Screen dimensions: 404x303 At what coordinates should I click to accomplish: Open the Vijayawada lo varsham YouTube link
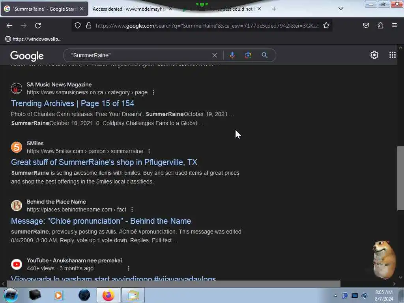tap(113, 278)
